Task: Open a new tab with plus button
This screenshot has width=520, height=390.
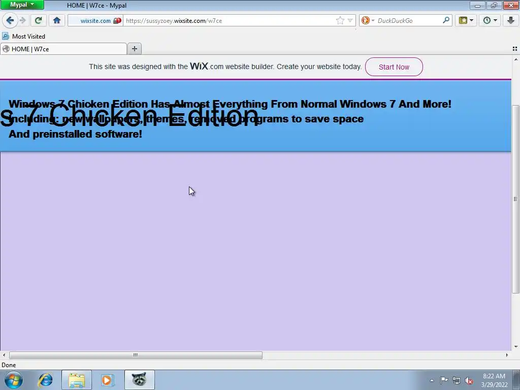Action: click(134, 49)
